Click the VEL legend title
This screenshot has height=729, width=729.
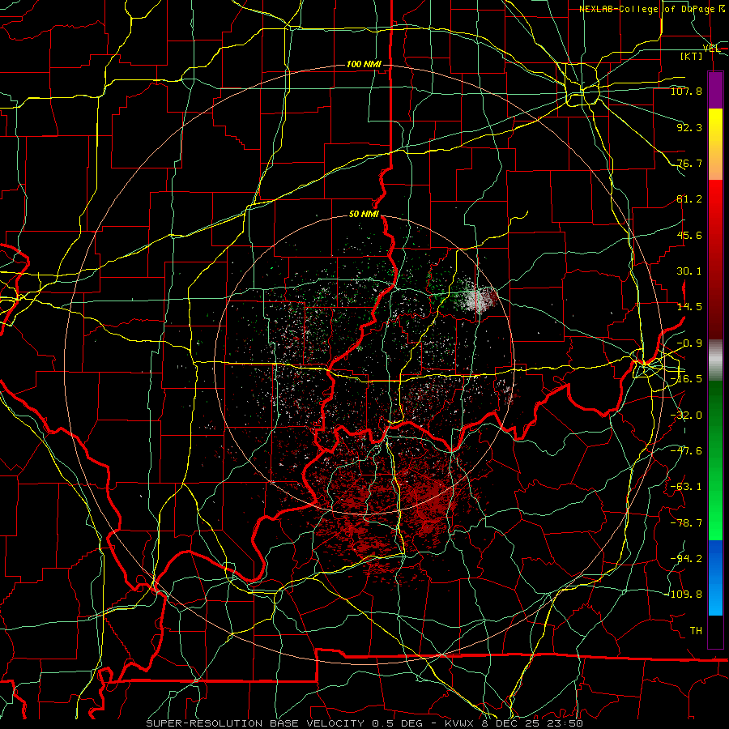point(711,48)
